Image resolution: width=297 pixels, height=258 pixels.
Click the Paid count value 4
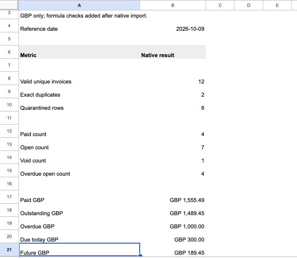click(x=173, y=131)
